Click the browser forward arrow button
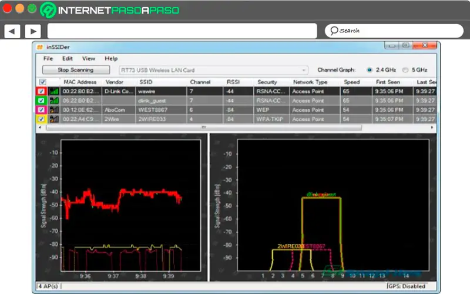The height and width of the screenshot is (294, 470). (x=33, y=31)
